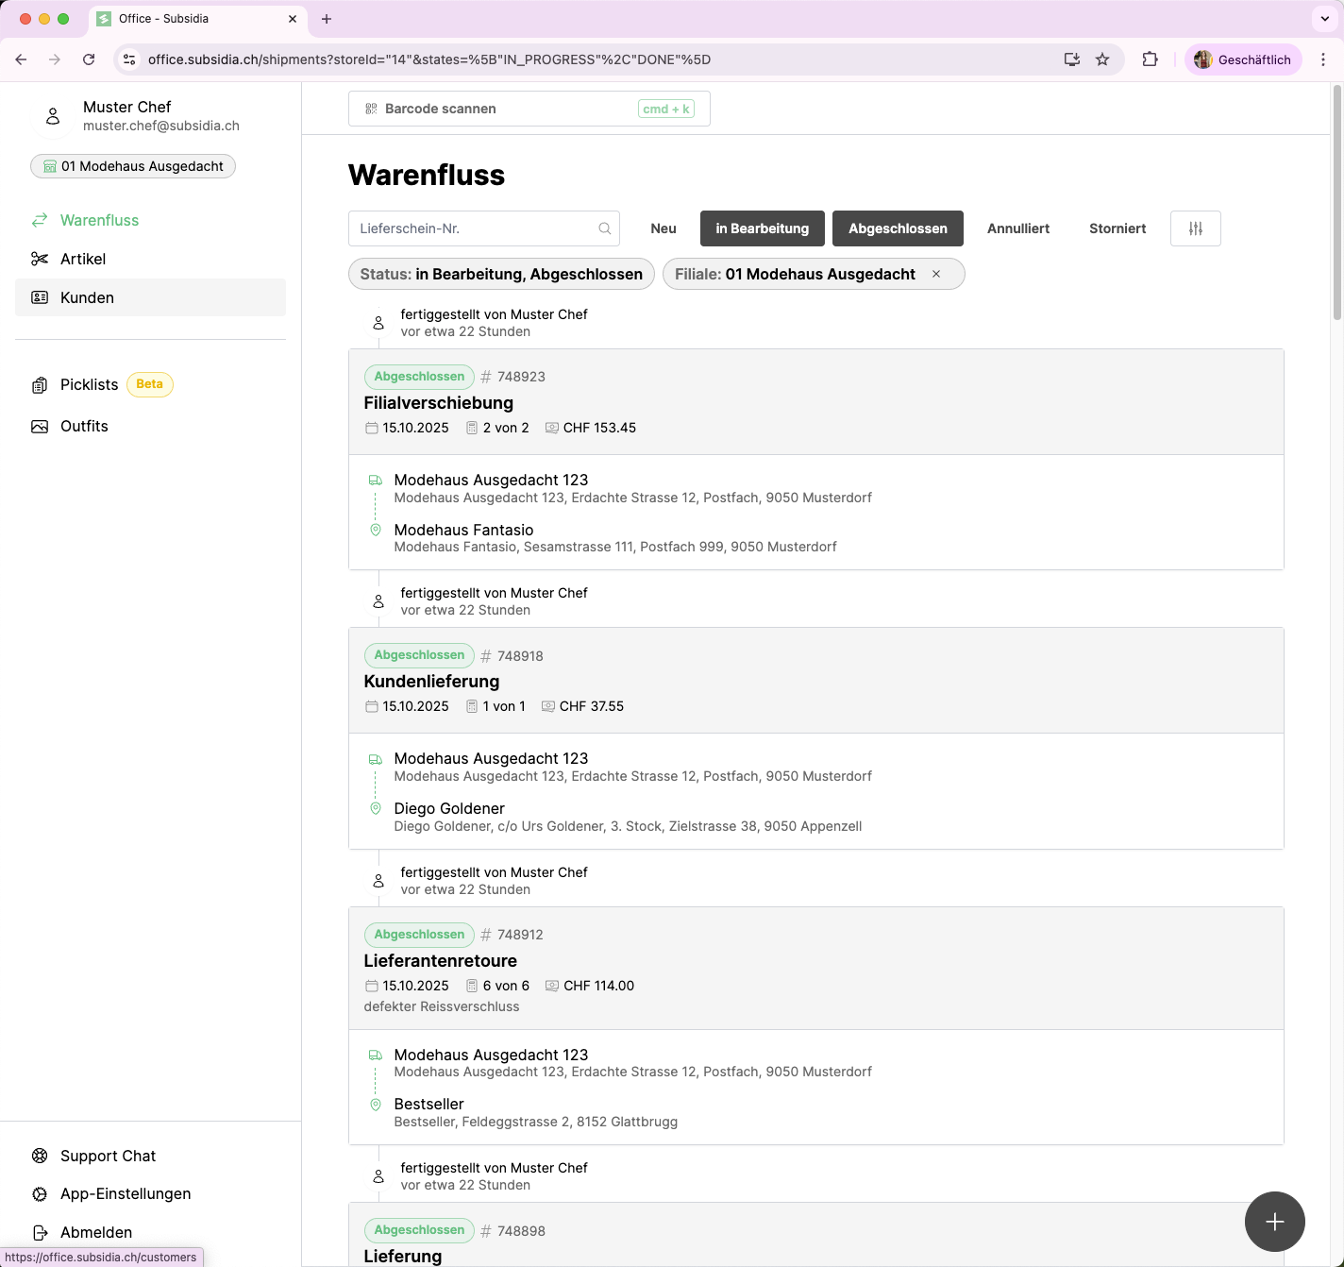Screen dimensions: 1344x1267
Task: Click the page vertical scrollbar
Action: (1336, 203)
